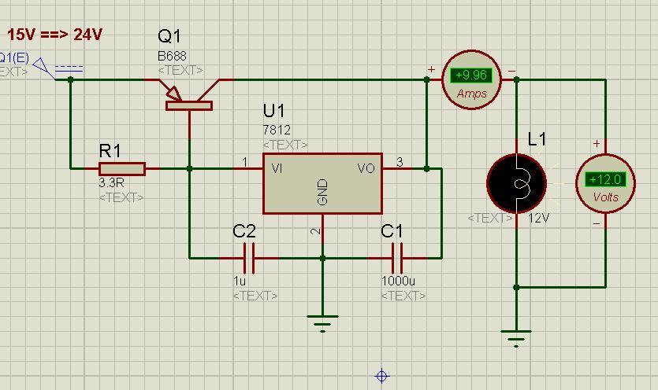Click the <TEXT> placeholder under B688

[180, 71]
